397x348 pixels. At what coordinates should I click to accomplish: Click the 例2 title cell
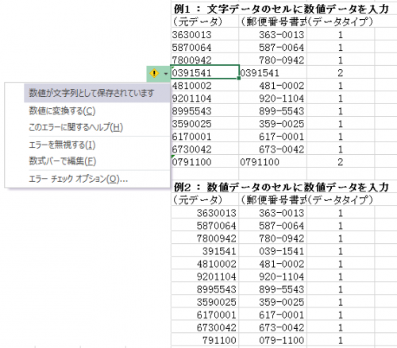(281, 187)
